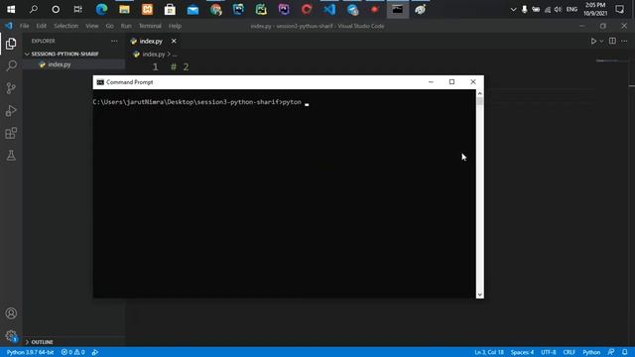Viewport: 635px width, 357px height.
Task: Open Microsoft Store from taskbar
Action: pyautogui.click(x=170, y=9)
